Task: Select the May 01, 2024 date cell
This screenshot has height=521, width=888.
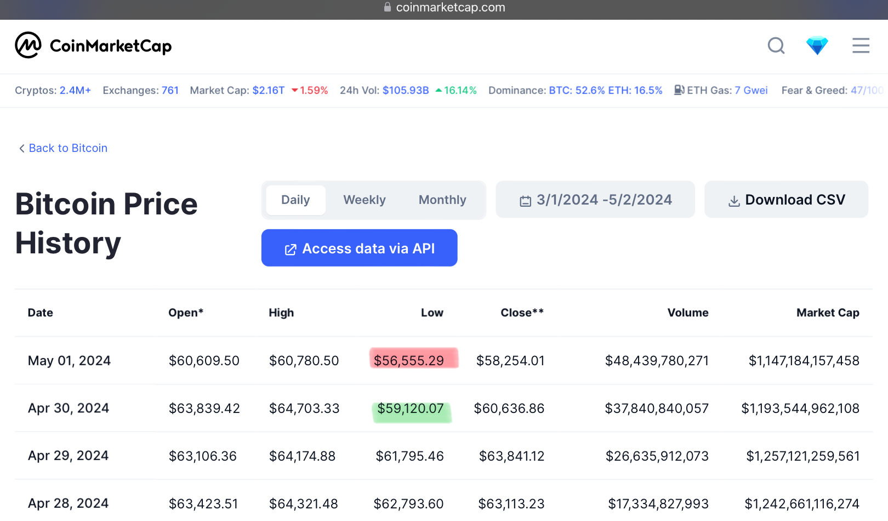Action: 69,360
